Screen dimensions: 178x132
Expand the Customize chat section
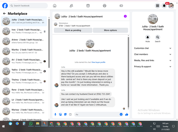(x=153, y=48)
